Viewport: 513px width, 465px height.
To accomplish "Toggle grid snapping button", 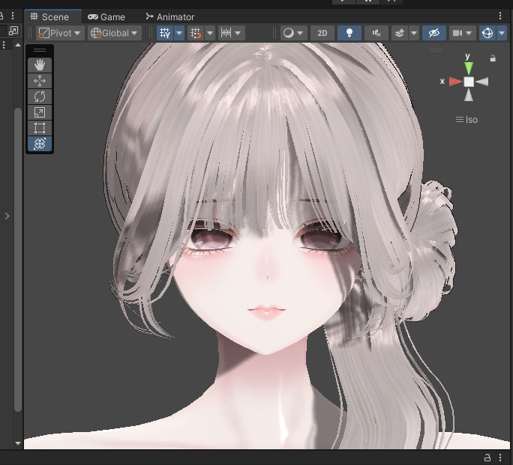I will pyautogui.click(x=196, y=33).
